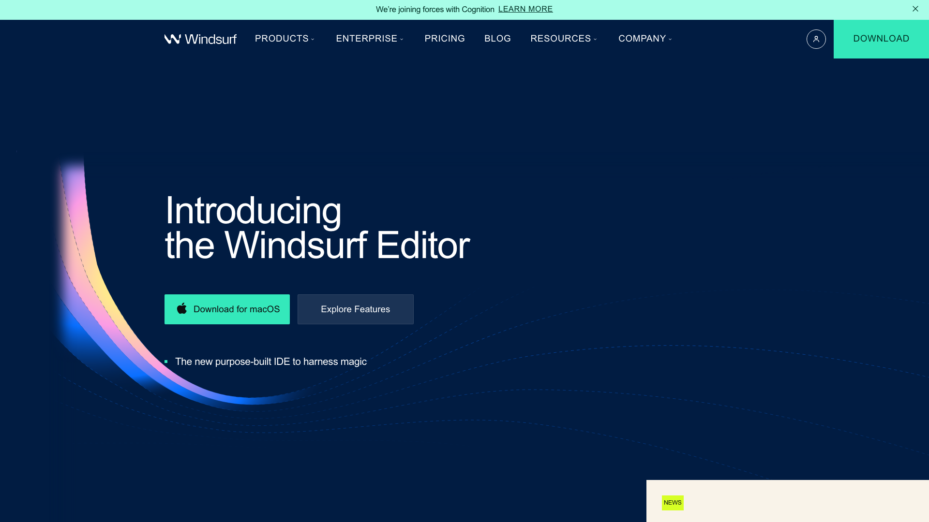Screen dimensions: 929x522
Task: Click the Explore Features button
Action: pyautogui.click(x=356, y=309)
